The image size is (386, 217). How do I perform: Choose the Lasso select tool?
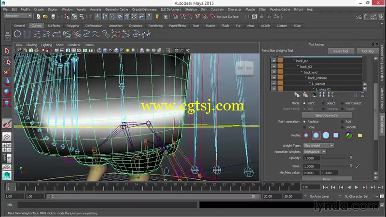(7, 61)
